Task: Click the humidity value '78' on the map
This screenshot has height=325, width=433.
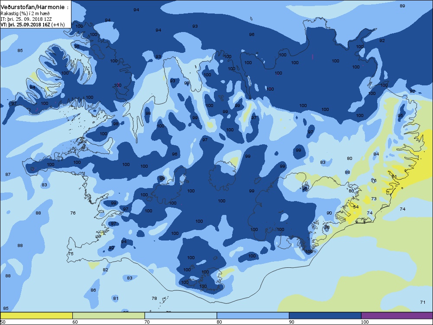Action: point(155,298)
